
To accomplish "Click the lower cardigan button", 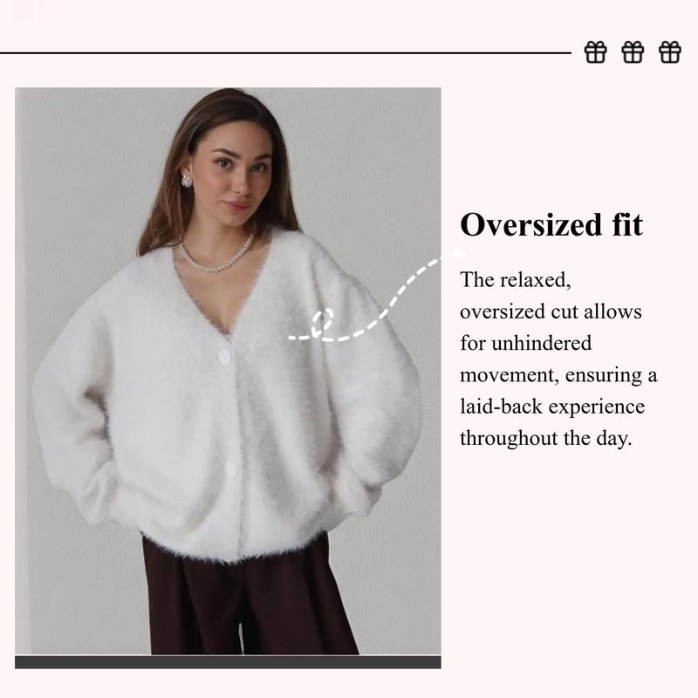I will click(230, 469).
